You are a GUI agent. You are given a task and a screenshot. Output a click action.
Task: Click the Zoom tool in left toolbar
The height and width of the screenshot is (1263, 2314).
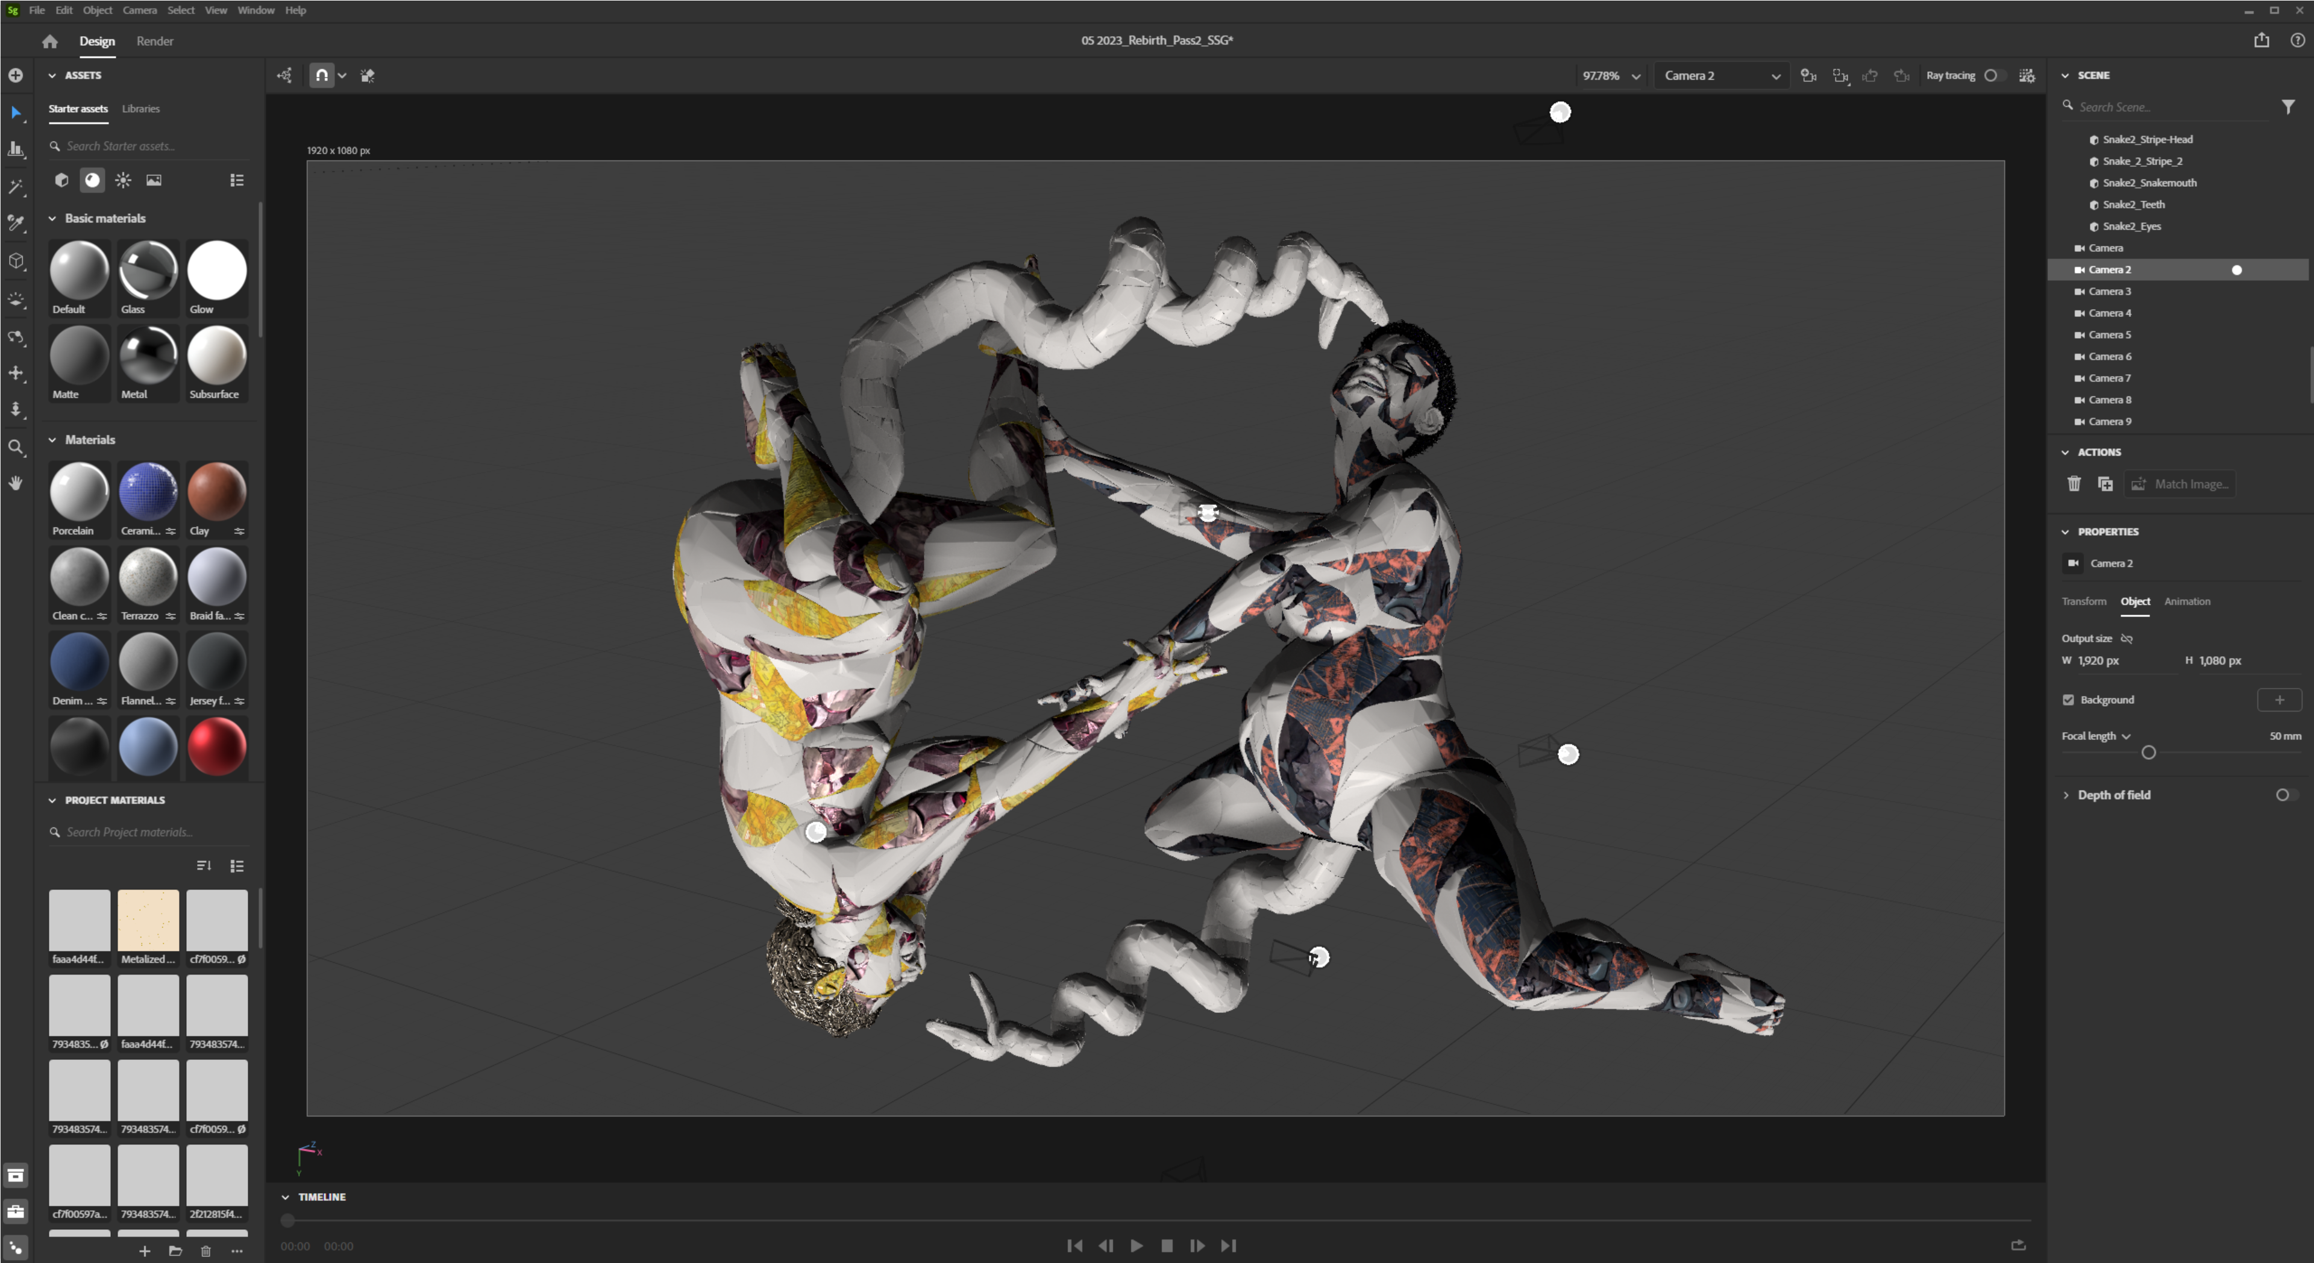pyautogui.click(x=16, y=447)
